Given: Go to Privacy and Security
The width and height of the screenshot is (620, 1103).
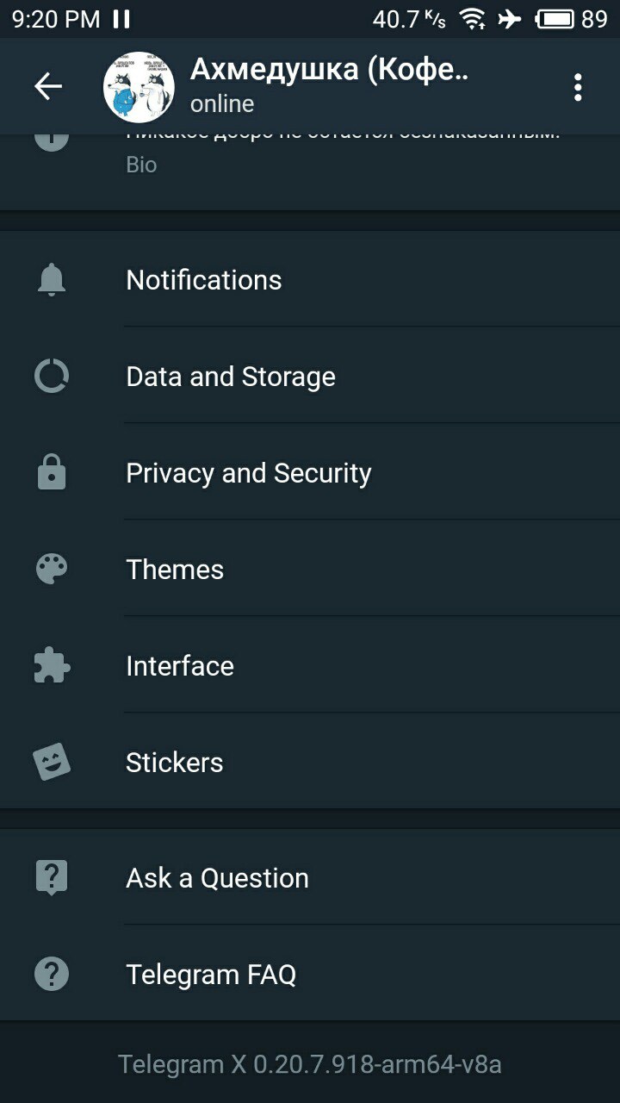Looking at the screenshot, I should (x=249, y=473).
